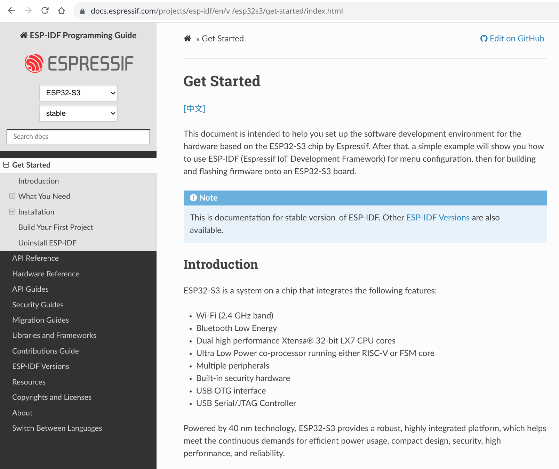Open the ESP32-S3 chip target dropdown
This screenshot has height=469, width=559.
point(78,93)
